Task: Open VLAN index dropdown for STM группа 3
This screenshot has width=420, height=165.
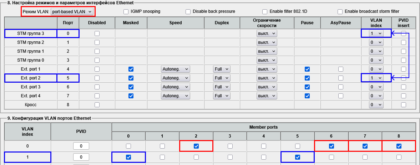Action: point(376,33)
